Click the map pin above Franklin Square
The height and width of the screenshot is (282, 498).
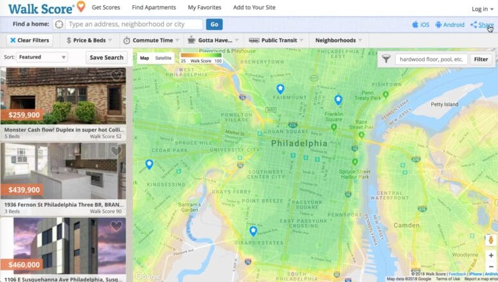pyautogui.click(x=338, y=100)
